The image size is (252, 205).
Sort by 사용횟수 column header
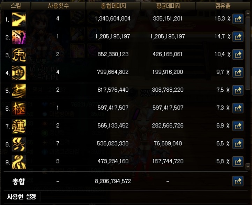tap(58, 6)
